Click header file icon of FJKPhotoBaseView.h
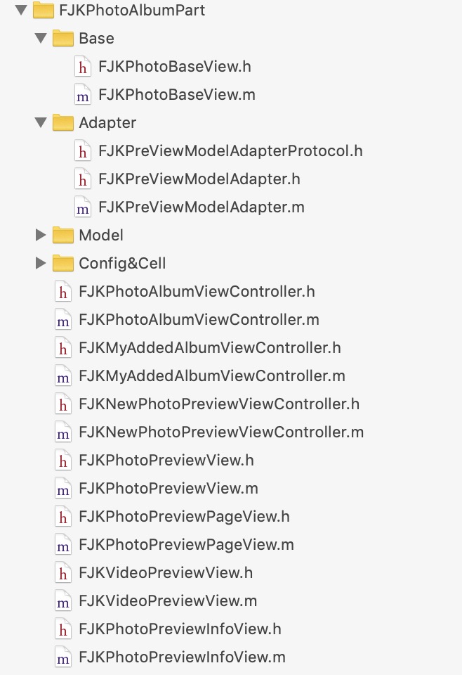Viewport: 462px width, 675px height. (83, 67)
